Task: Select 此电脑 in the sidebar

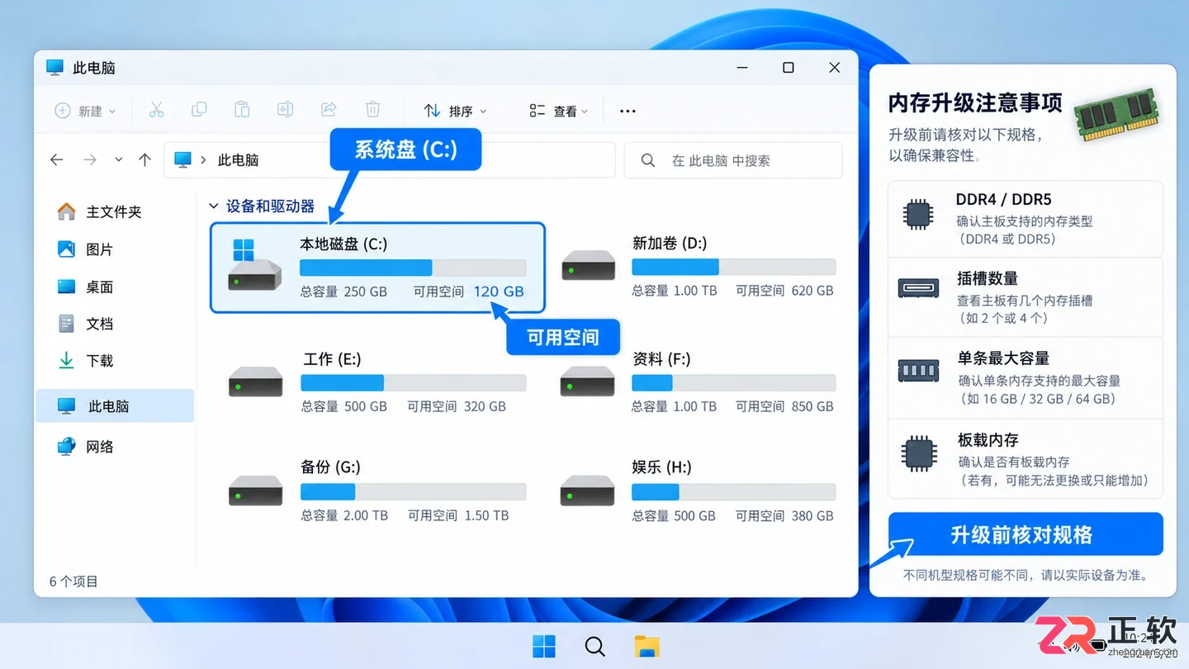Action: click(115, 406)
